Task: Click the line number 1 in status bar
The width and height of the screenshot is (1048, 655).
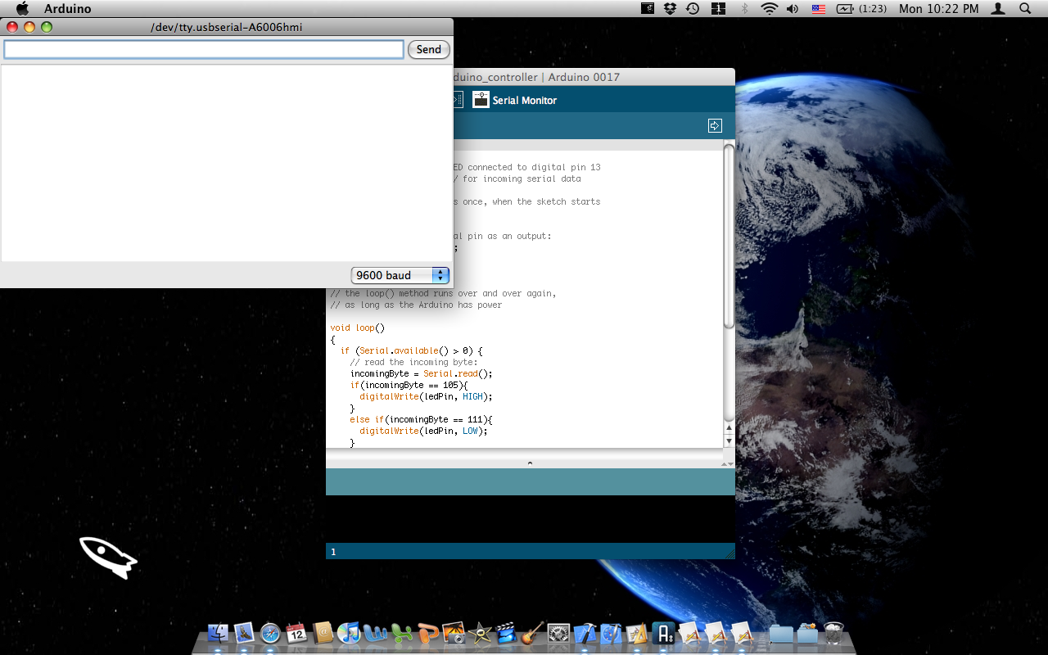Action: click(x=333, y=552)
